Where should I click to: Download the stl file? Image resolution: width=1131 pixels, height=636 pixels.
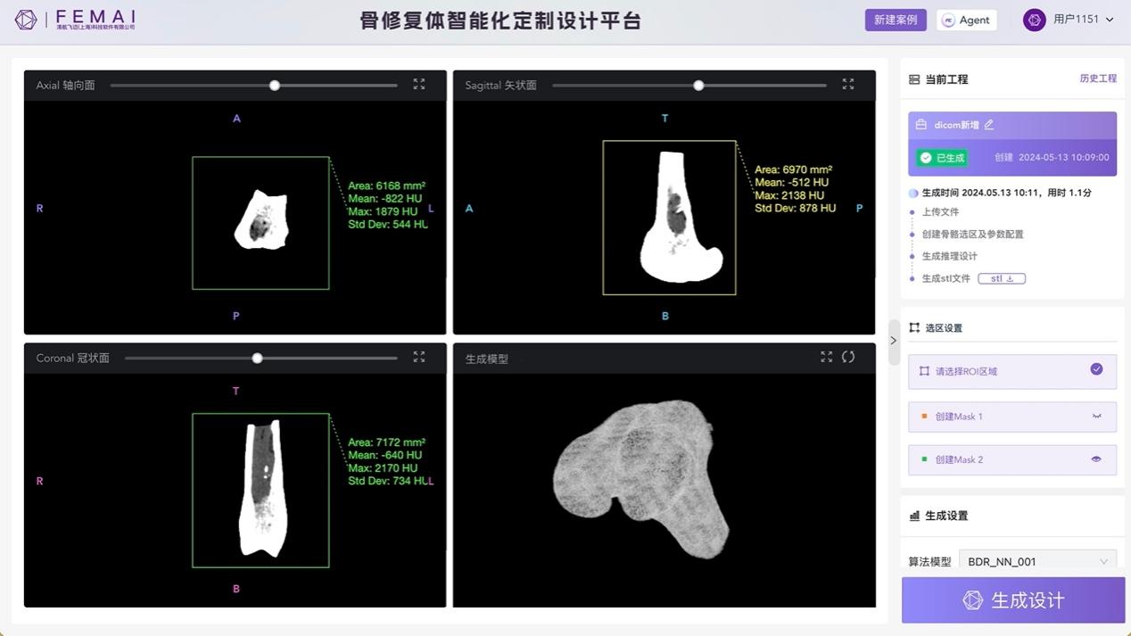(1002, 278)
